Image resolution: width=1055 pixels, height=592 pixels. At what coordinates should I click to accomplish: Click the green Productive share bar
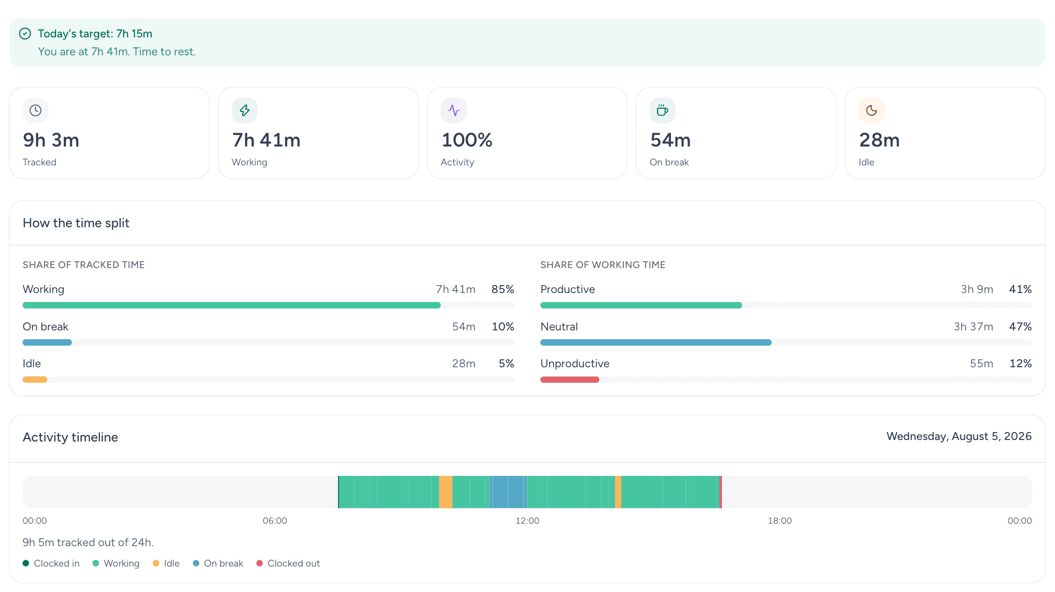[x=641, y=305]
